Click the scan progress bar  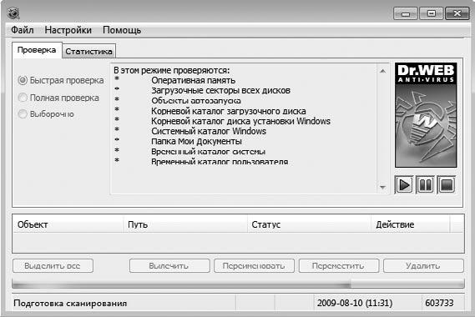coord(238,284)
